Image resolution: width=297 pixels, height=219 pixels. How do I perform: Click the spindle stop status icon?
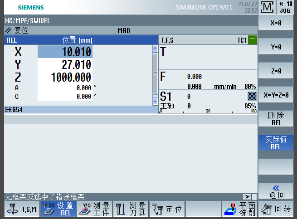pos(252,96)
